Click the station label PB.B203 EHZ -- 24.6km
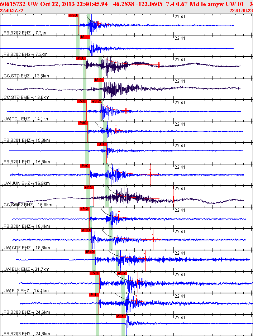This screenshot has width=253, height=336. click(27, 312)
